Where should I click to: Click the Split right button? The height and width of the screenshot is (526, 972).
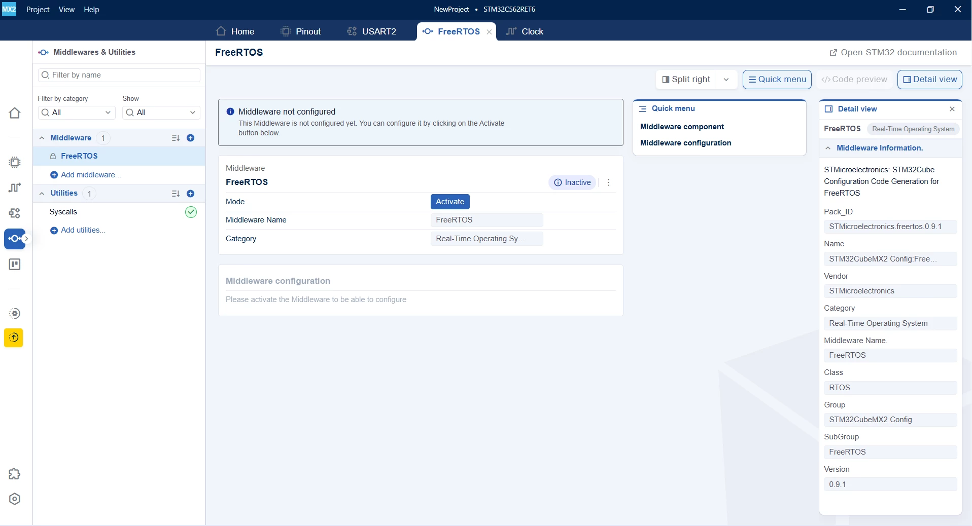[686, 80]
